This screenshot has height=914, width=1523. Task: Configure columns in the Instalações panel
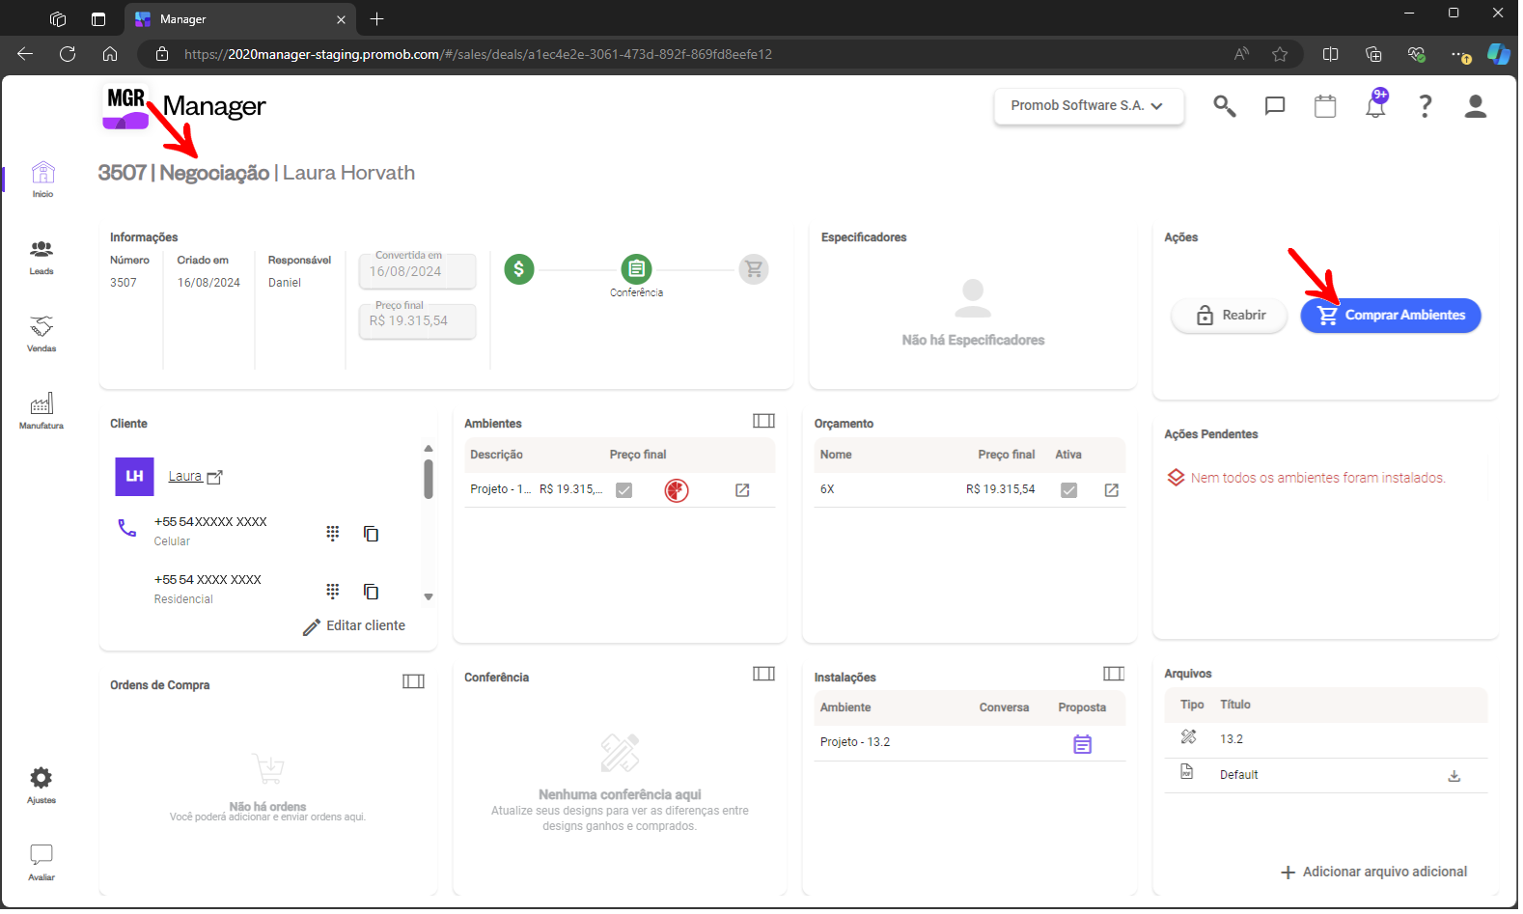click(x=1115, y=674)
